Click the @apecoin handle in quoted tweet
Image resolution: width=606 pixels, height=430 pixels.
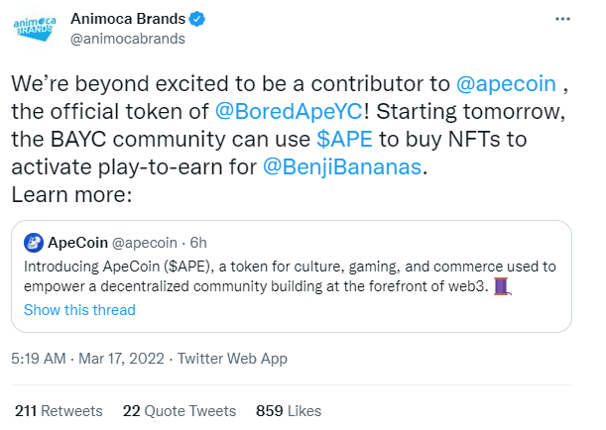(x=145, y=243)
